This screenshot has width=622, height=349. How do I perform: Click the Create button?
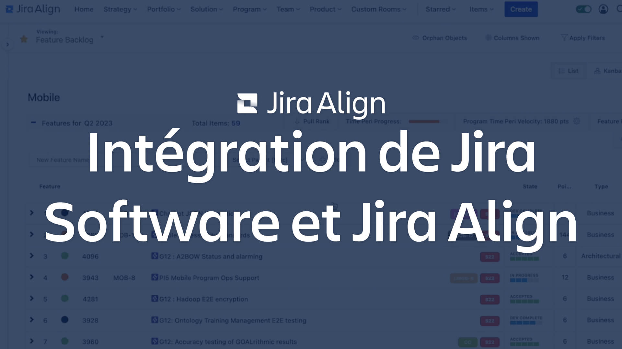[521, 9]
